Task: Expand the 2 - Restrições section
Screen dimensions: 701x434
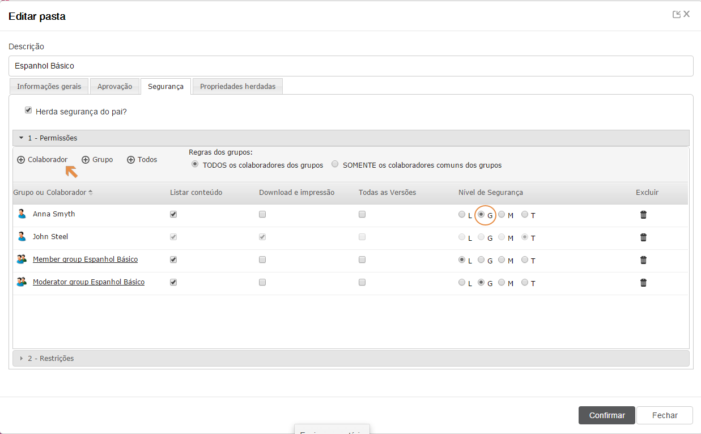Action: coord(351,358)
